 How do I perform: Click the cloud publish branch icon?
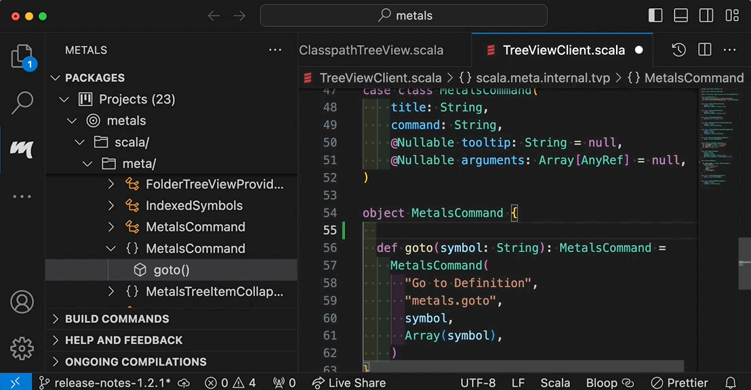(x=184, y=383)
